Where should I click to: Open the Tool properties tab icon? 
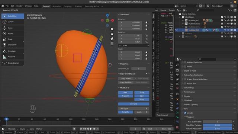[177, 65]
